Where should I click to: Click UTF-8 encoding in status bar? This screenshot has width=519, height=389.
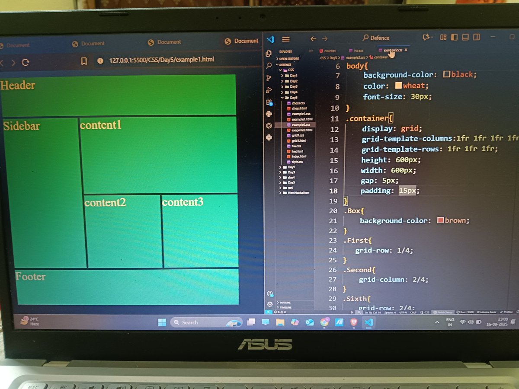coord(402,312)
